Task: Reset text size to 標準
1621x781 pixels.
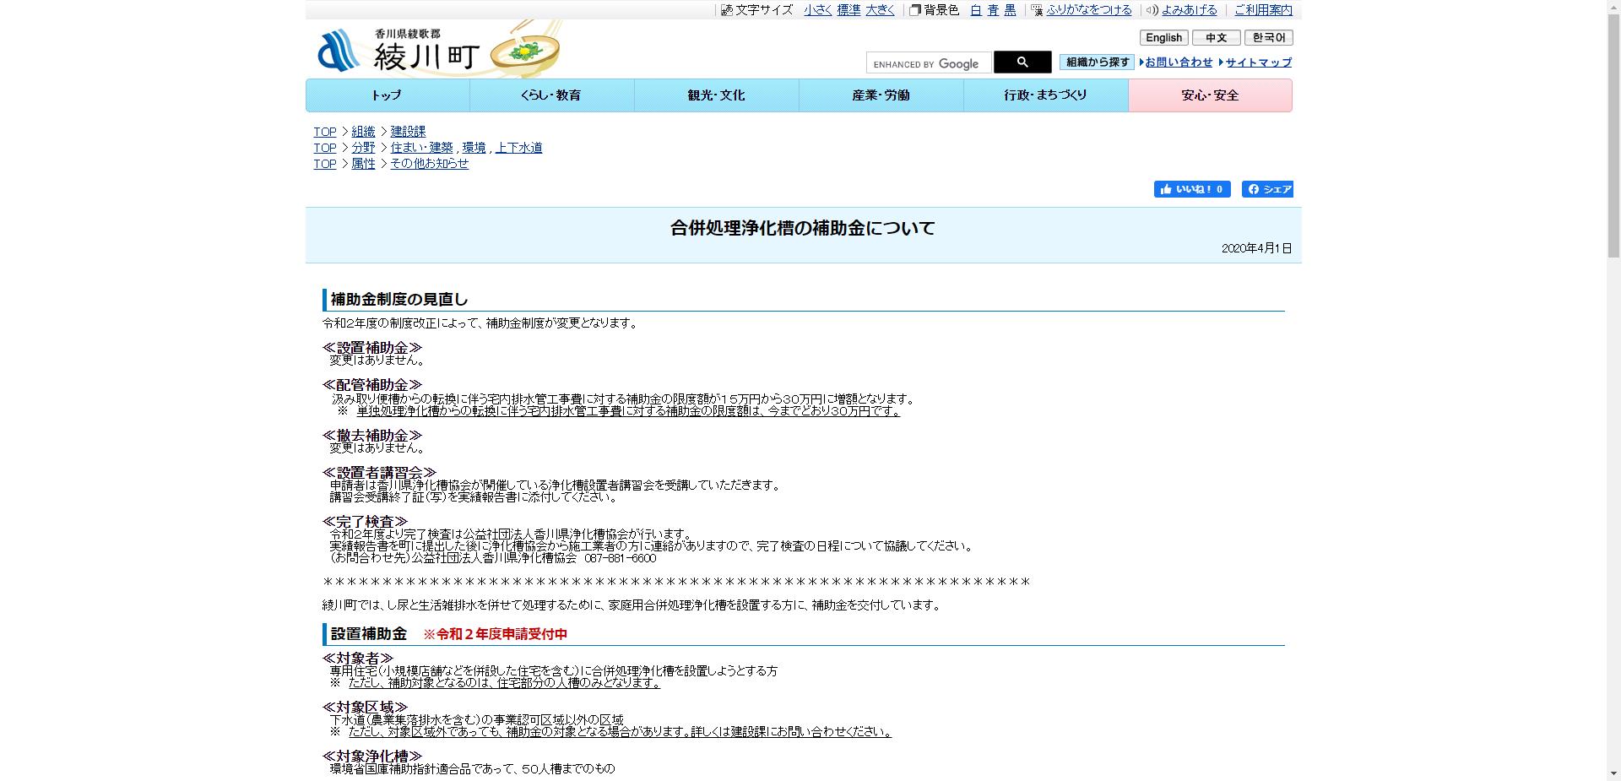Action: click(x=849, y=10)
